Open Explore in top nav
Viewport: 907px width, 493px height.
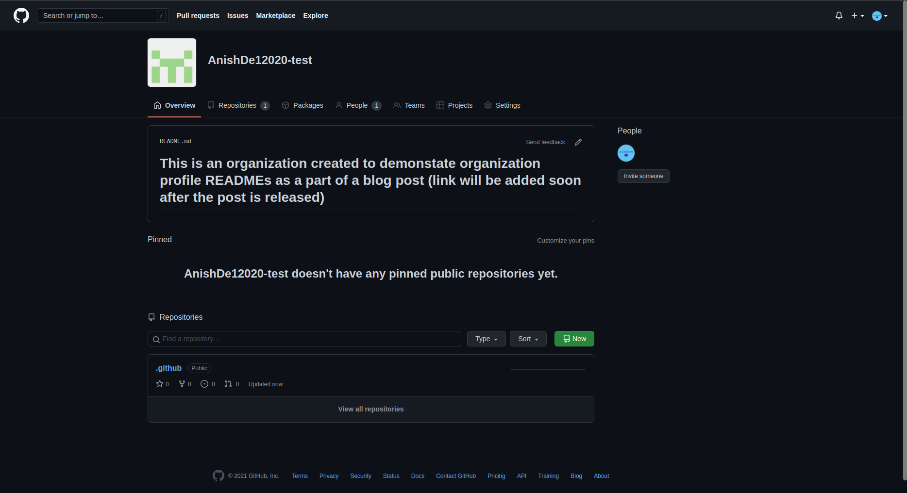[x=316, y=16]
